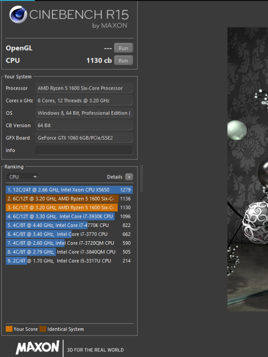Click the GFX Board field
Image resolution: width=268 pixels, height=357 pixels.
(84, 138)
